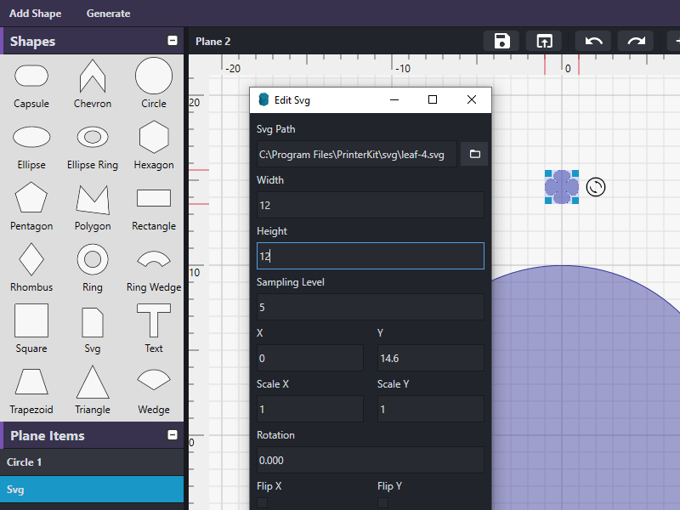Add an Svg shape
The width and height of the screenshot is (680, 510).
tap(93, 329)
